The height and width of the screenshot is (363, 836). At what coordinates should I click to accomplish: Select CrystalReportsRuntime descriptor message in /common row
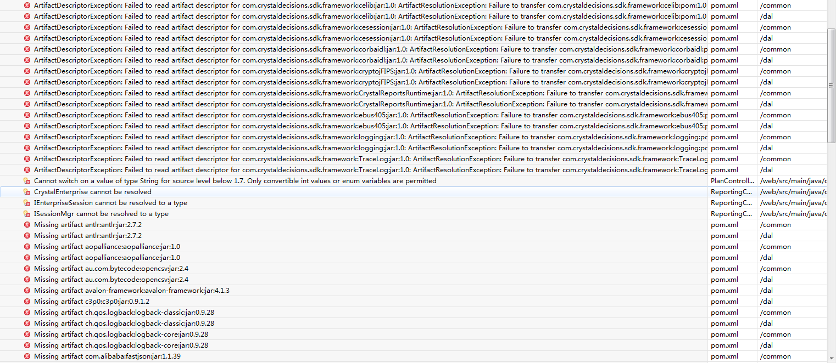coord(371,93)
